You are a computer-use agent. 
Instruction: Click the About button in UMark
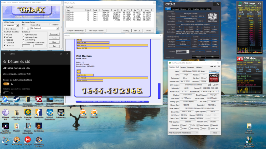[x=54, y=42]
